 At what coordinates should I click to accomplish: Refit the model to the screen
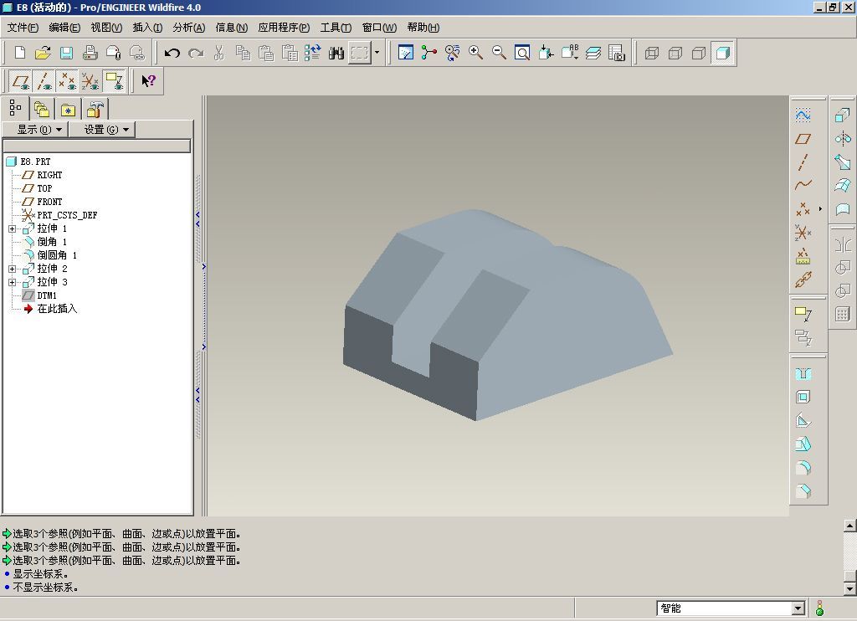point(522,53)
